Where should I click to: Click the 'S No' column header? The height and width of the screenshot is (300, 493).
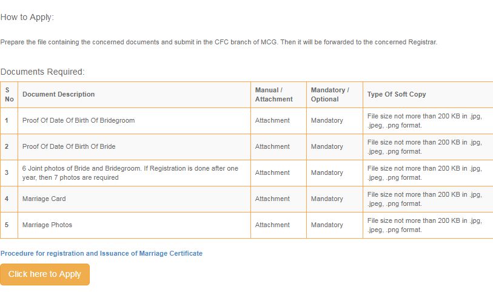click(9, 95)
